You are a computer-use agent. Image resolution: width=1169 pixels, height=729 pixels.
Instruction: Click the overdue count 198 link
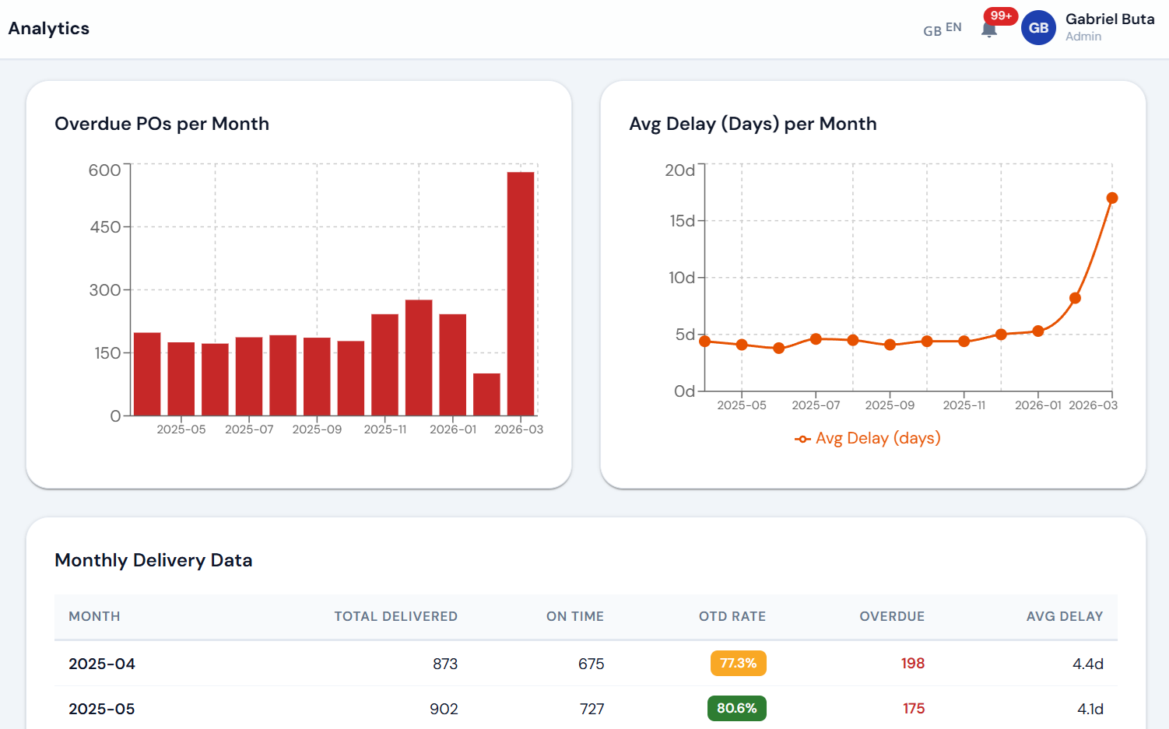click(913, 663)
